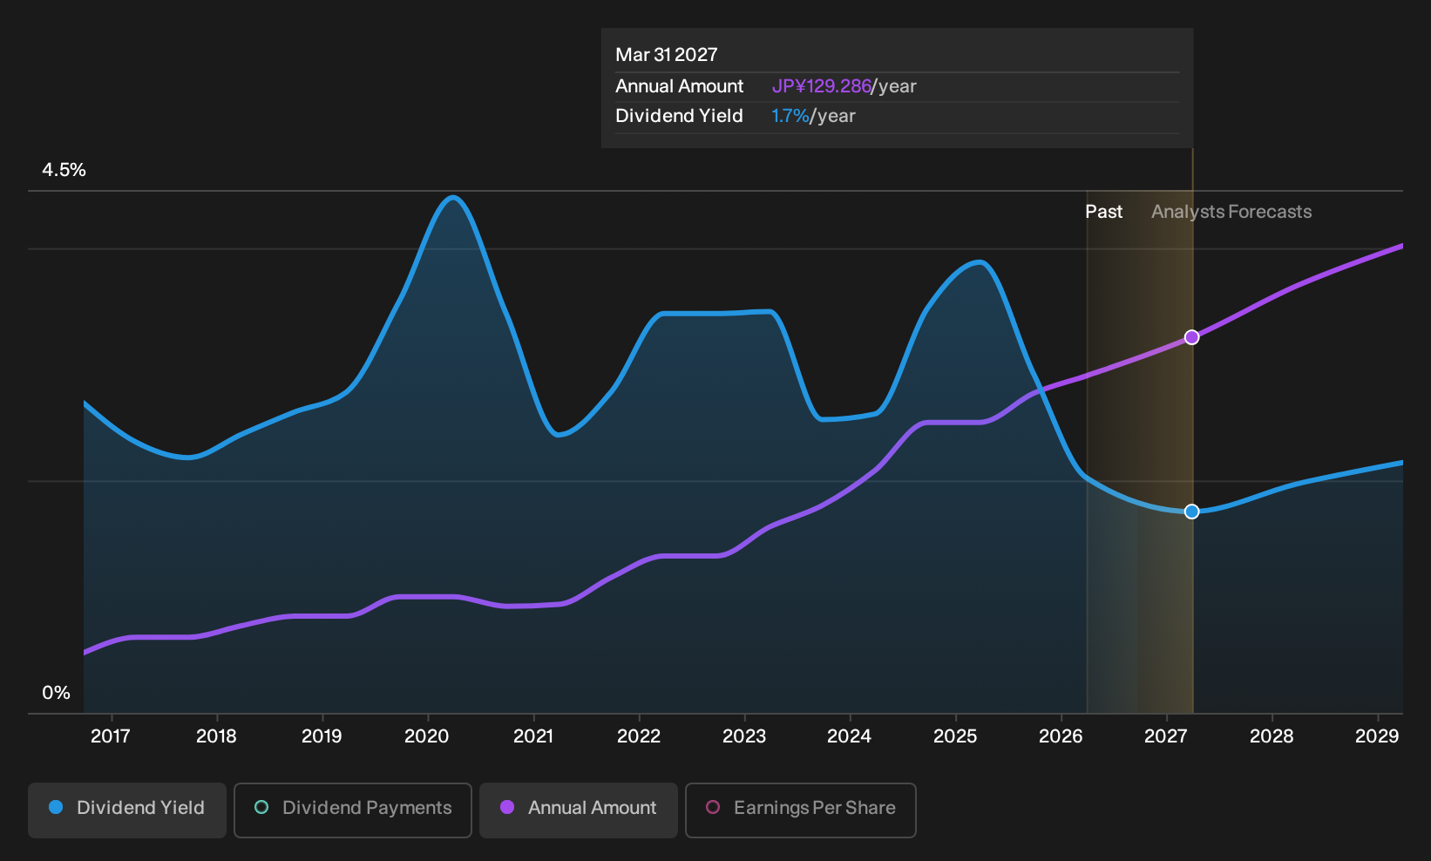
Task: Click the pink Earnings Per Share circle
Action: [713, 807]
